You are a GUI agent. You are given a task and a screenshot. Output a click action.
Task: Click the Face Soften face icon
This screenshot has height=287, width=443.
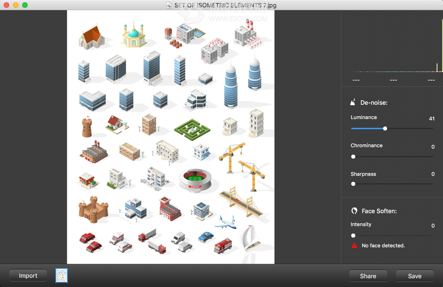tap(354, 211)
